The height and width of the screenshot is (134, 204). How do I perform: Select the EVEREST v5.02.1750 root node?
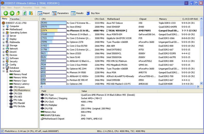pyautogui.click(x=16, y=23)
